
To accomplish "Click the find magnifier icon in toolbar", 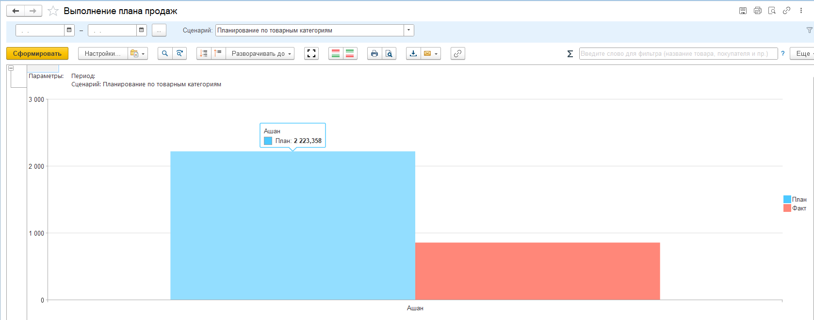I will [165, 53].
